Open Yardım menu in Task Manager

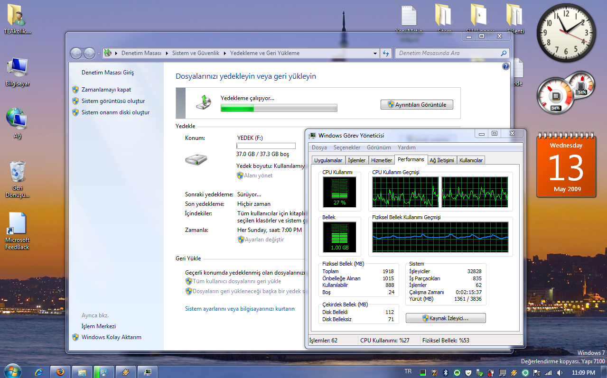[x=406, y=148]
